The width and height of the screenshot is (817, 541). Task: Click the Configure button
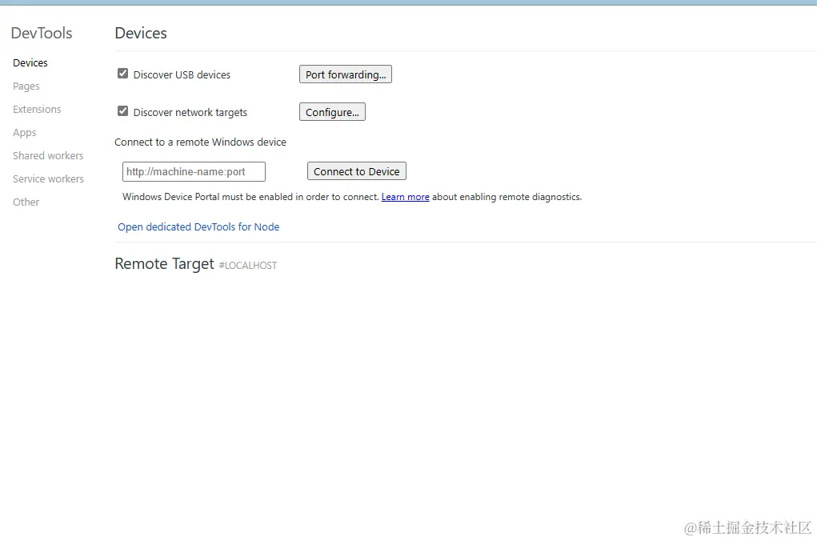coord(332,112)
